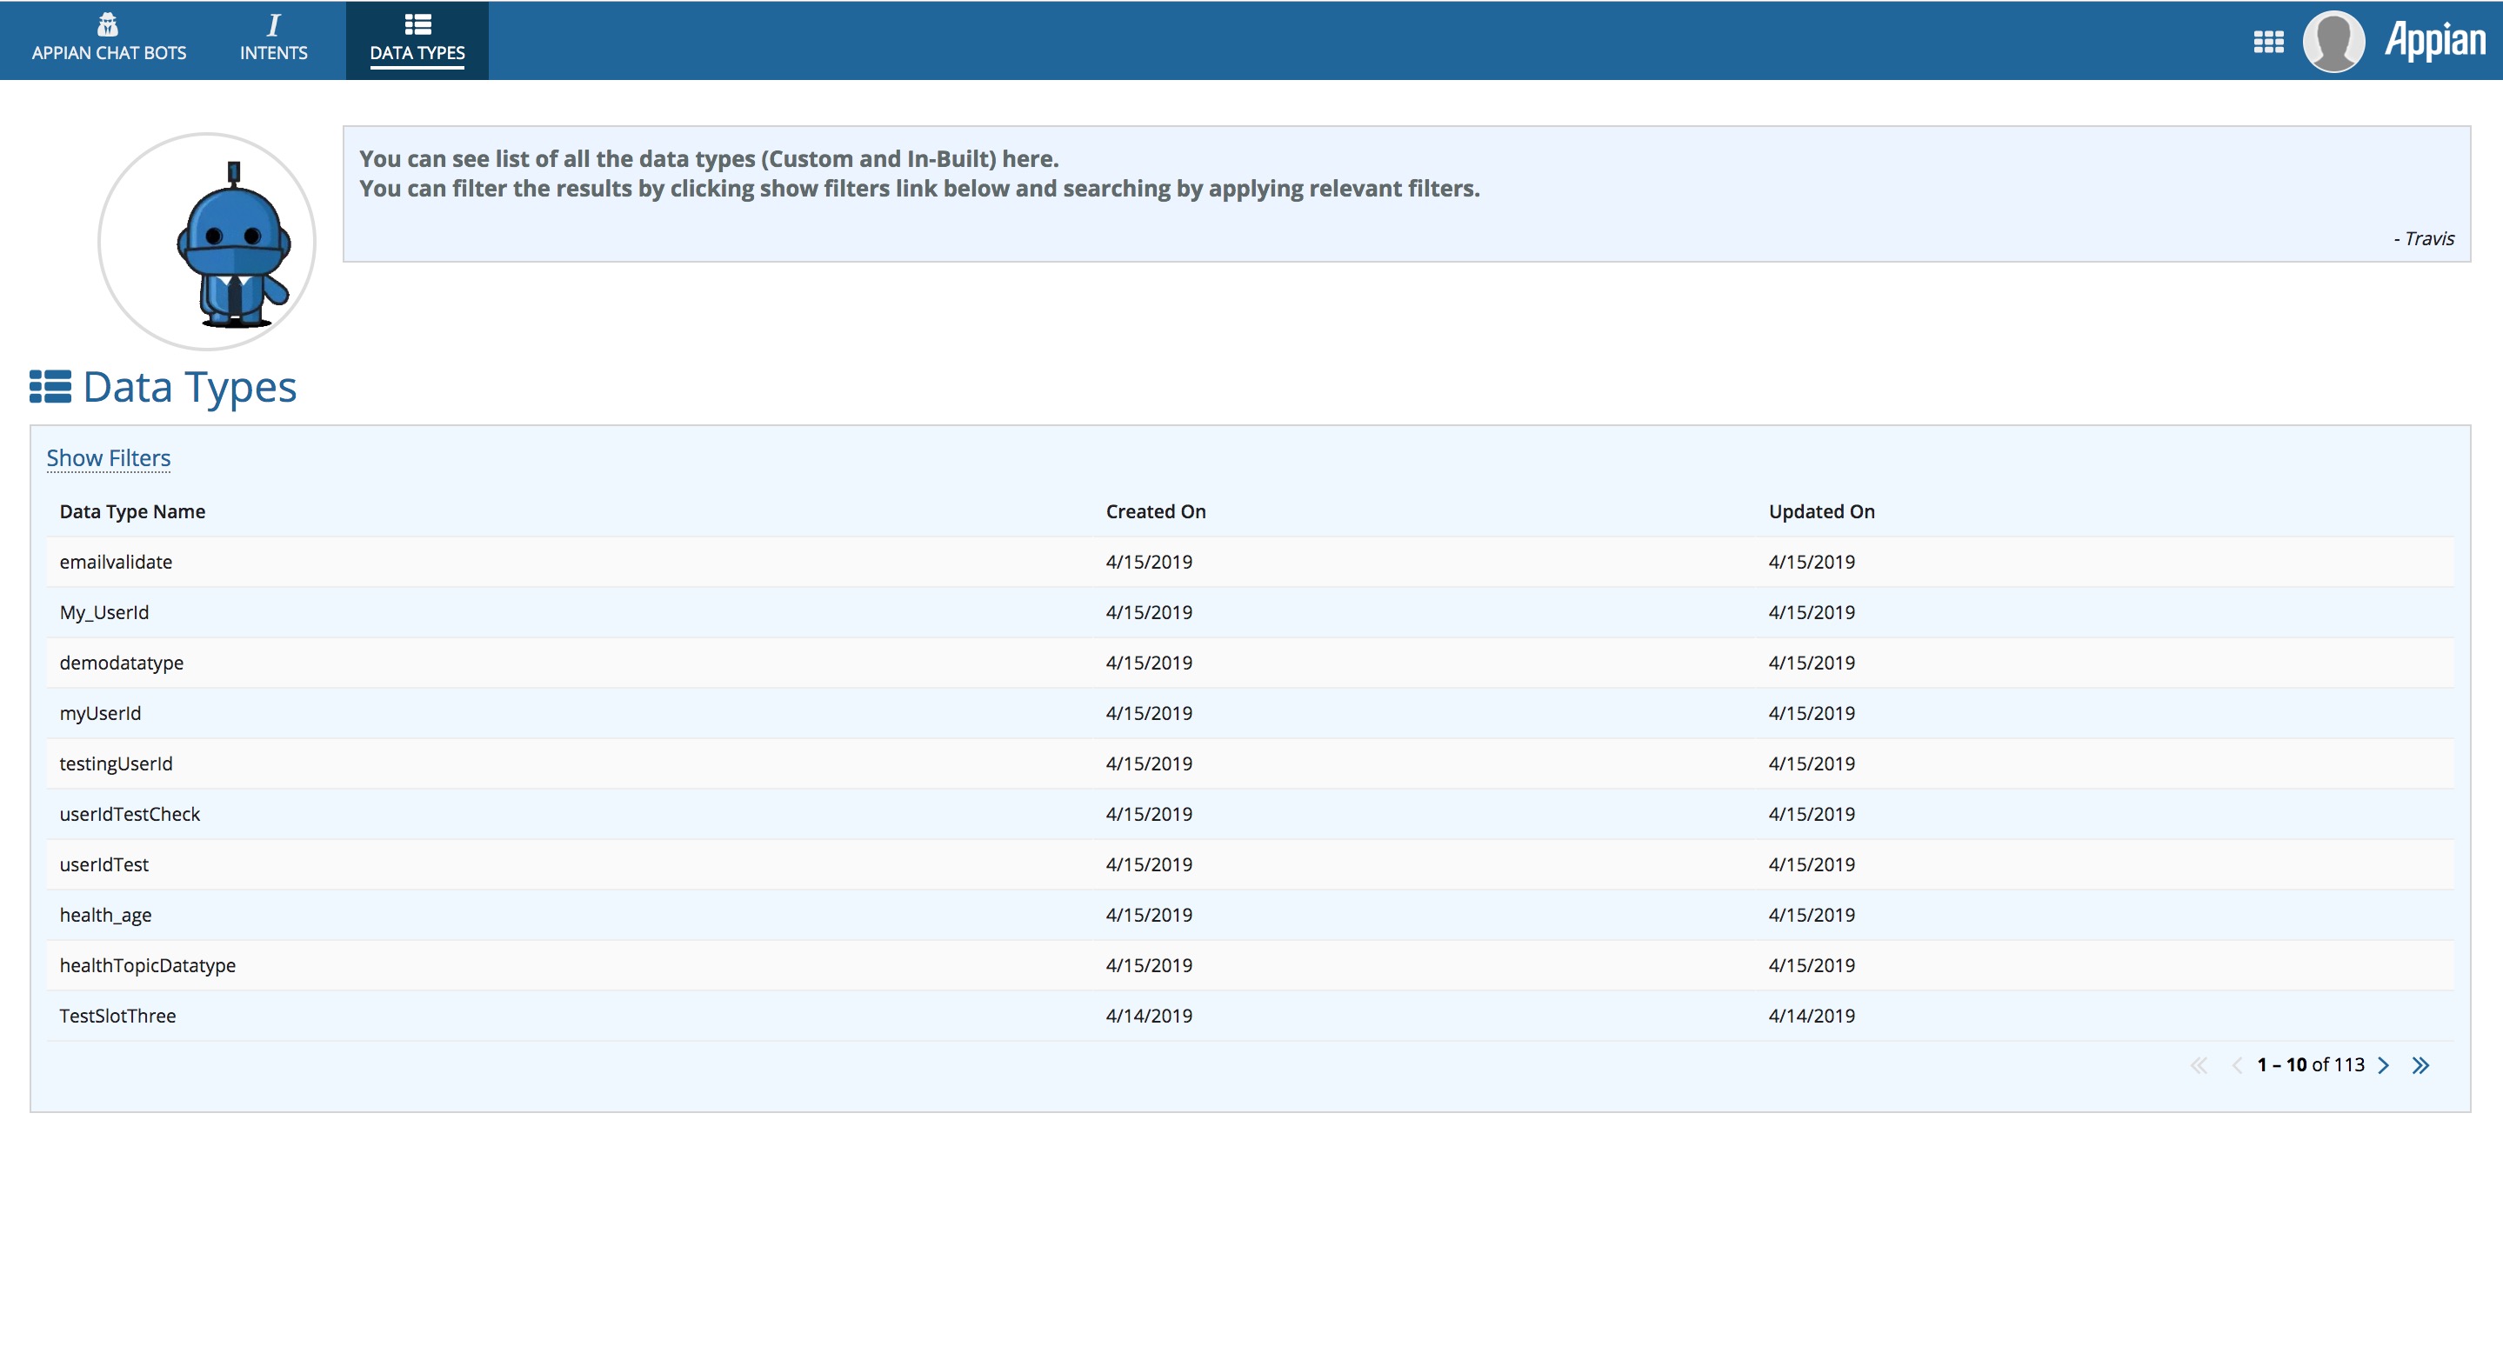
Task: Click the Show Filters link
Action: 109,457
